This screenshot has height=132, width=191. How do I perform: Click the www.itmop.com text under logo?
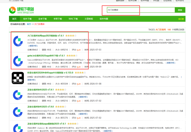(x=26, y=12)
